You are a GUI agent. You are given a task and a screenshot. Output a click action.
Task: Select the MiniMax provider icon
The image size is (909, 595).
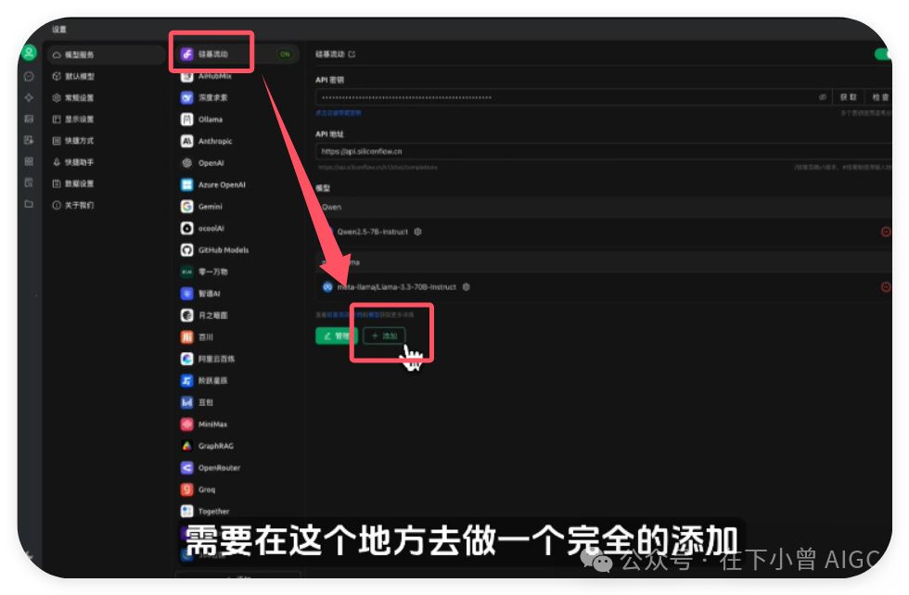[x=186, y=424]
